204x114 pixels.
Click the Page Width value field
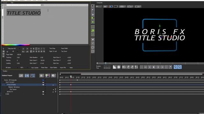(x=19, y=54)
